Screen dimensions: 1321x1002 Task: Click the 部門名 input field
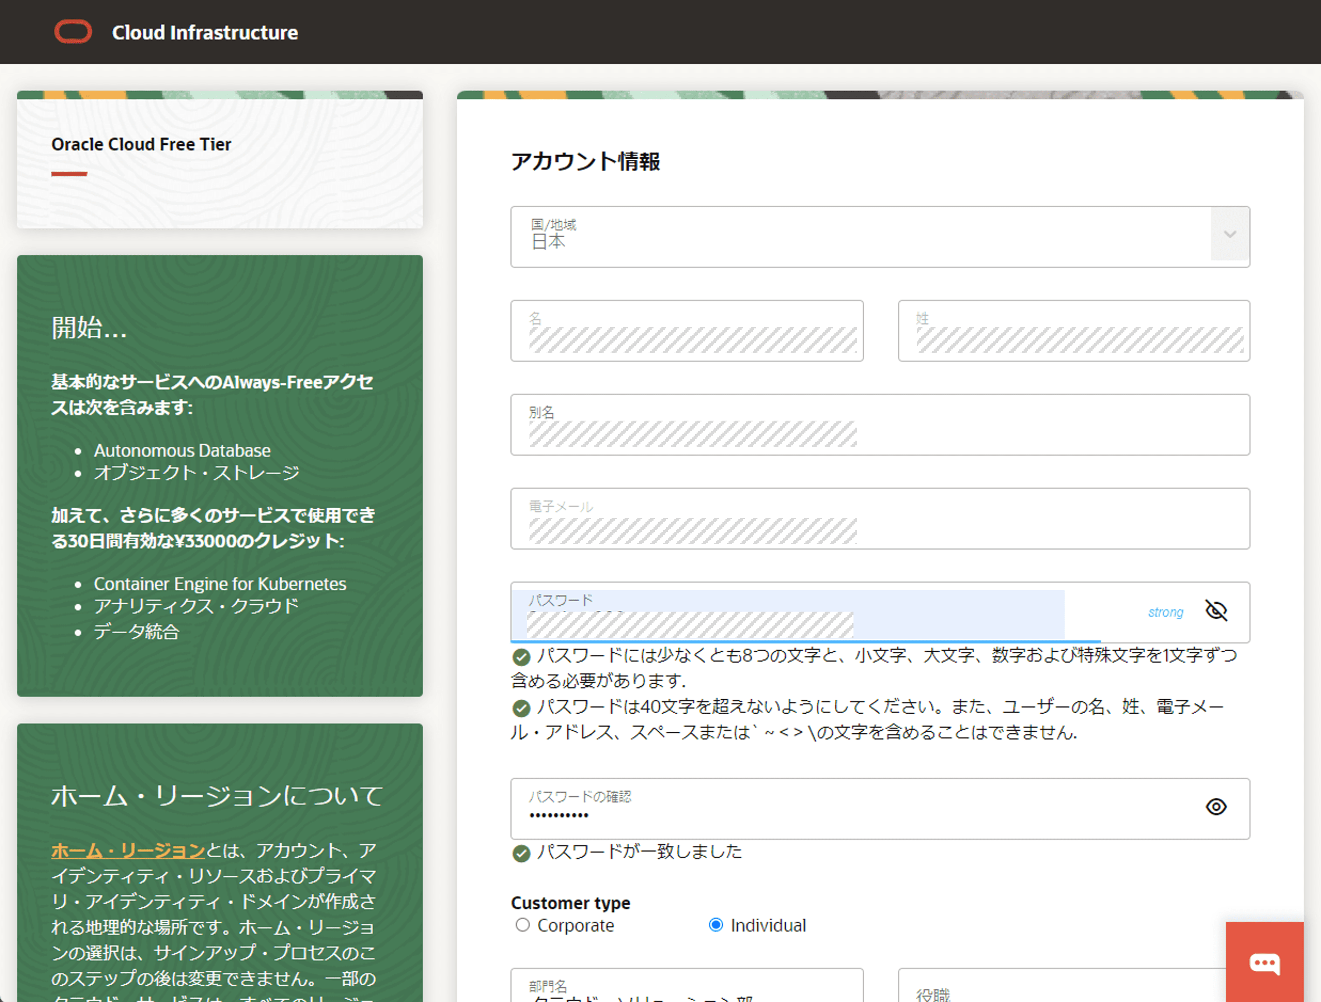click(x=687, y=985)
